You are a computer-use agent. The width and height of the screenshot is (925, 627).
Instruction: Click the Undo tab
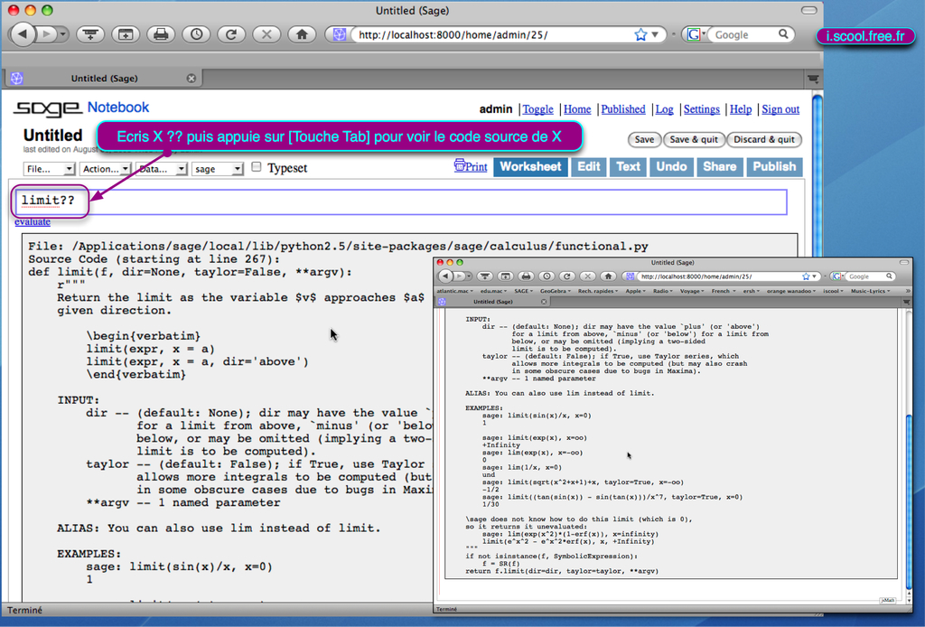(671, 167)
